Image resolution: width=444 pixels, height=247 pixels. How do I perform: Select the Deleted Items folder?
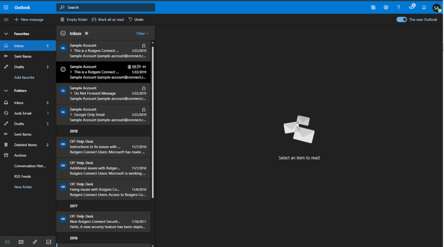[25, 145]
